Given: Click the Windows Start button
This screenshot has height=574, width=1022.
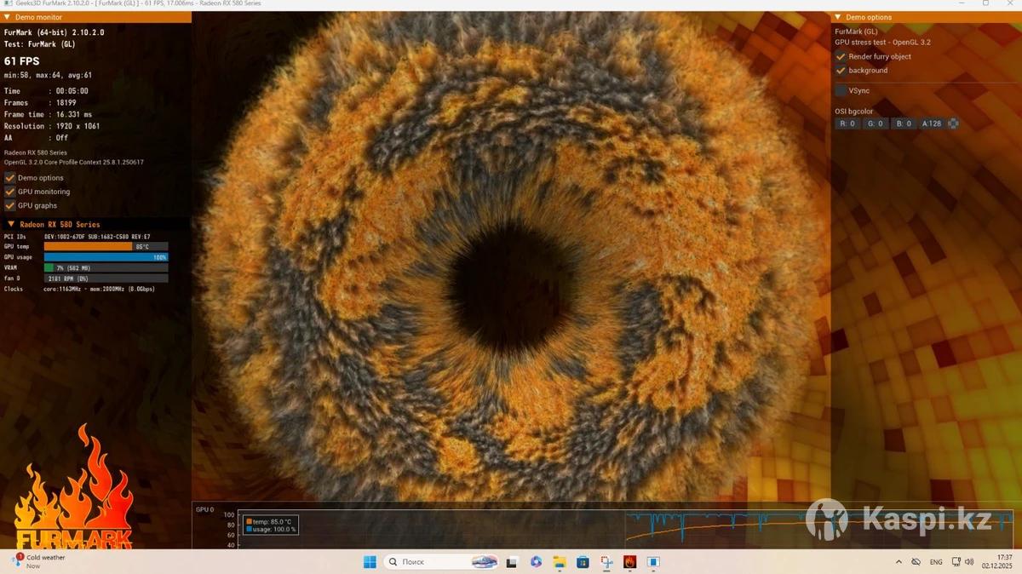Looking at the screenshot, I should pyautogui.click(x=370, y=562).
